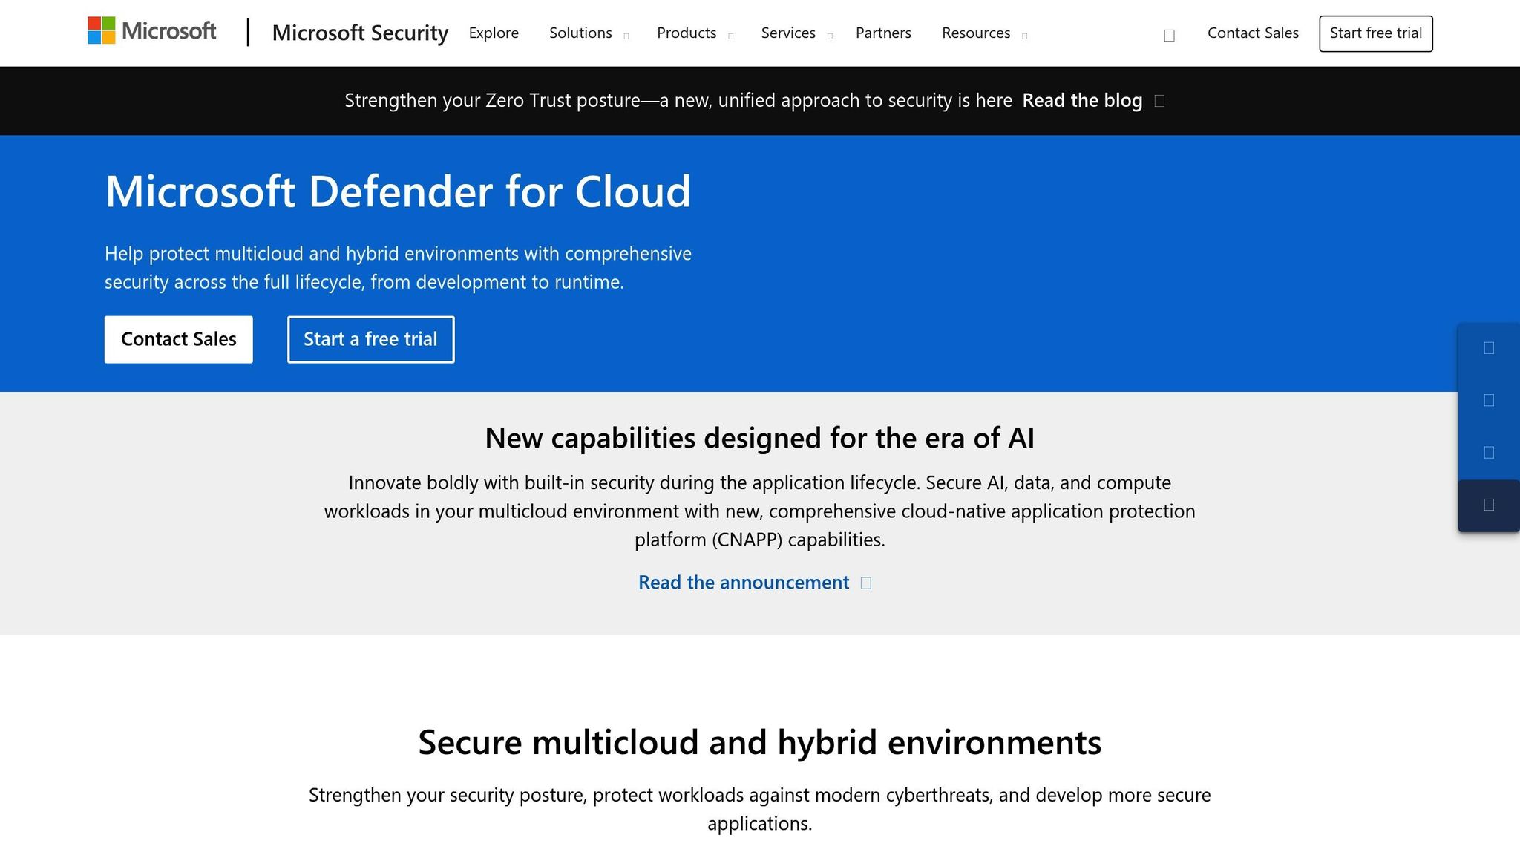Open the search icon in header
The image size is (1520, 855).
1169,35
